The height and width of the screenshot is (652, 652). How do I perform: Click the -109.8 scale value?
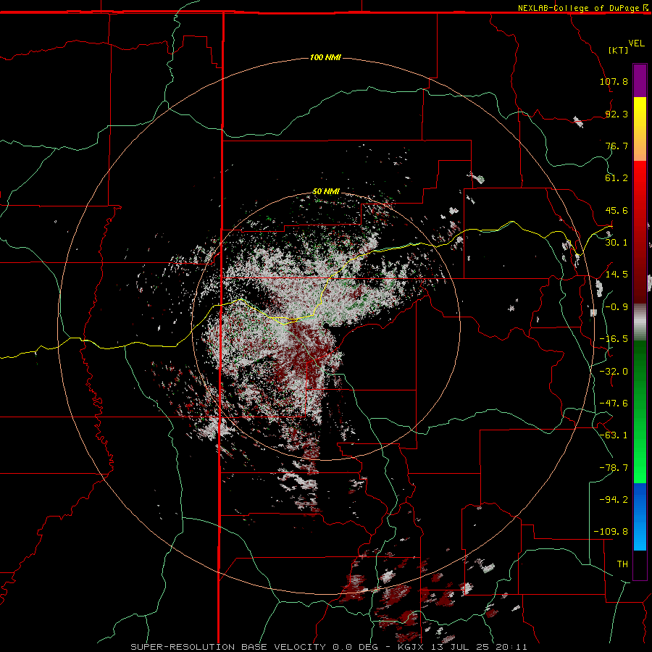tap(611, 532)
